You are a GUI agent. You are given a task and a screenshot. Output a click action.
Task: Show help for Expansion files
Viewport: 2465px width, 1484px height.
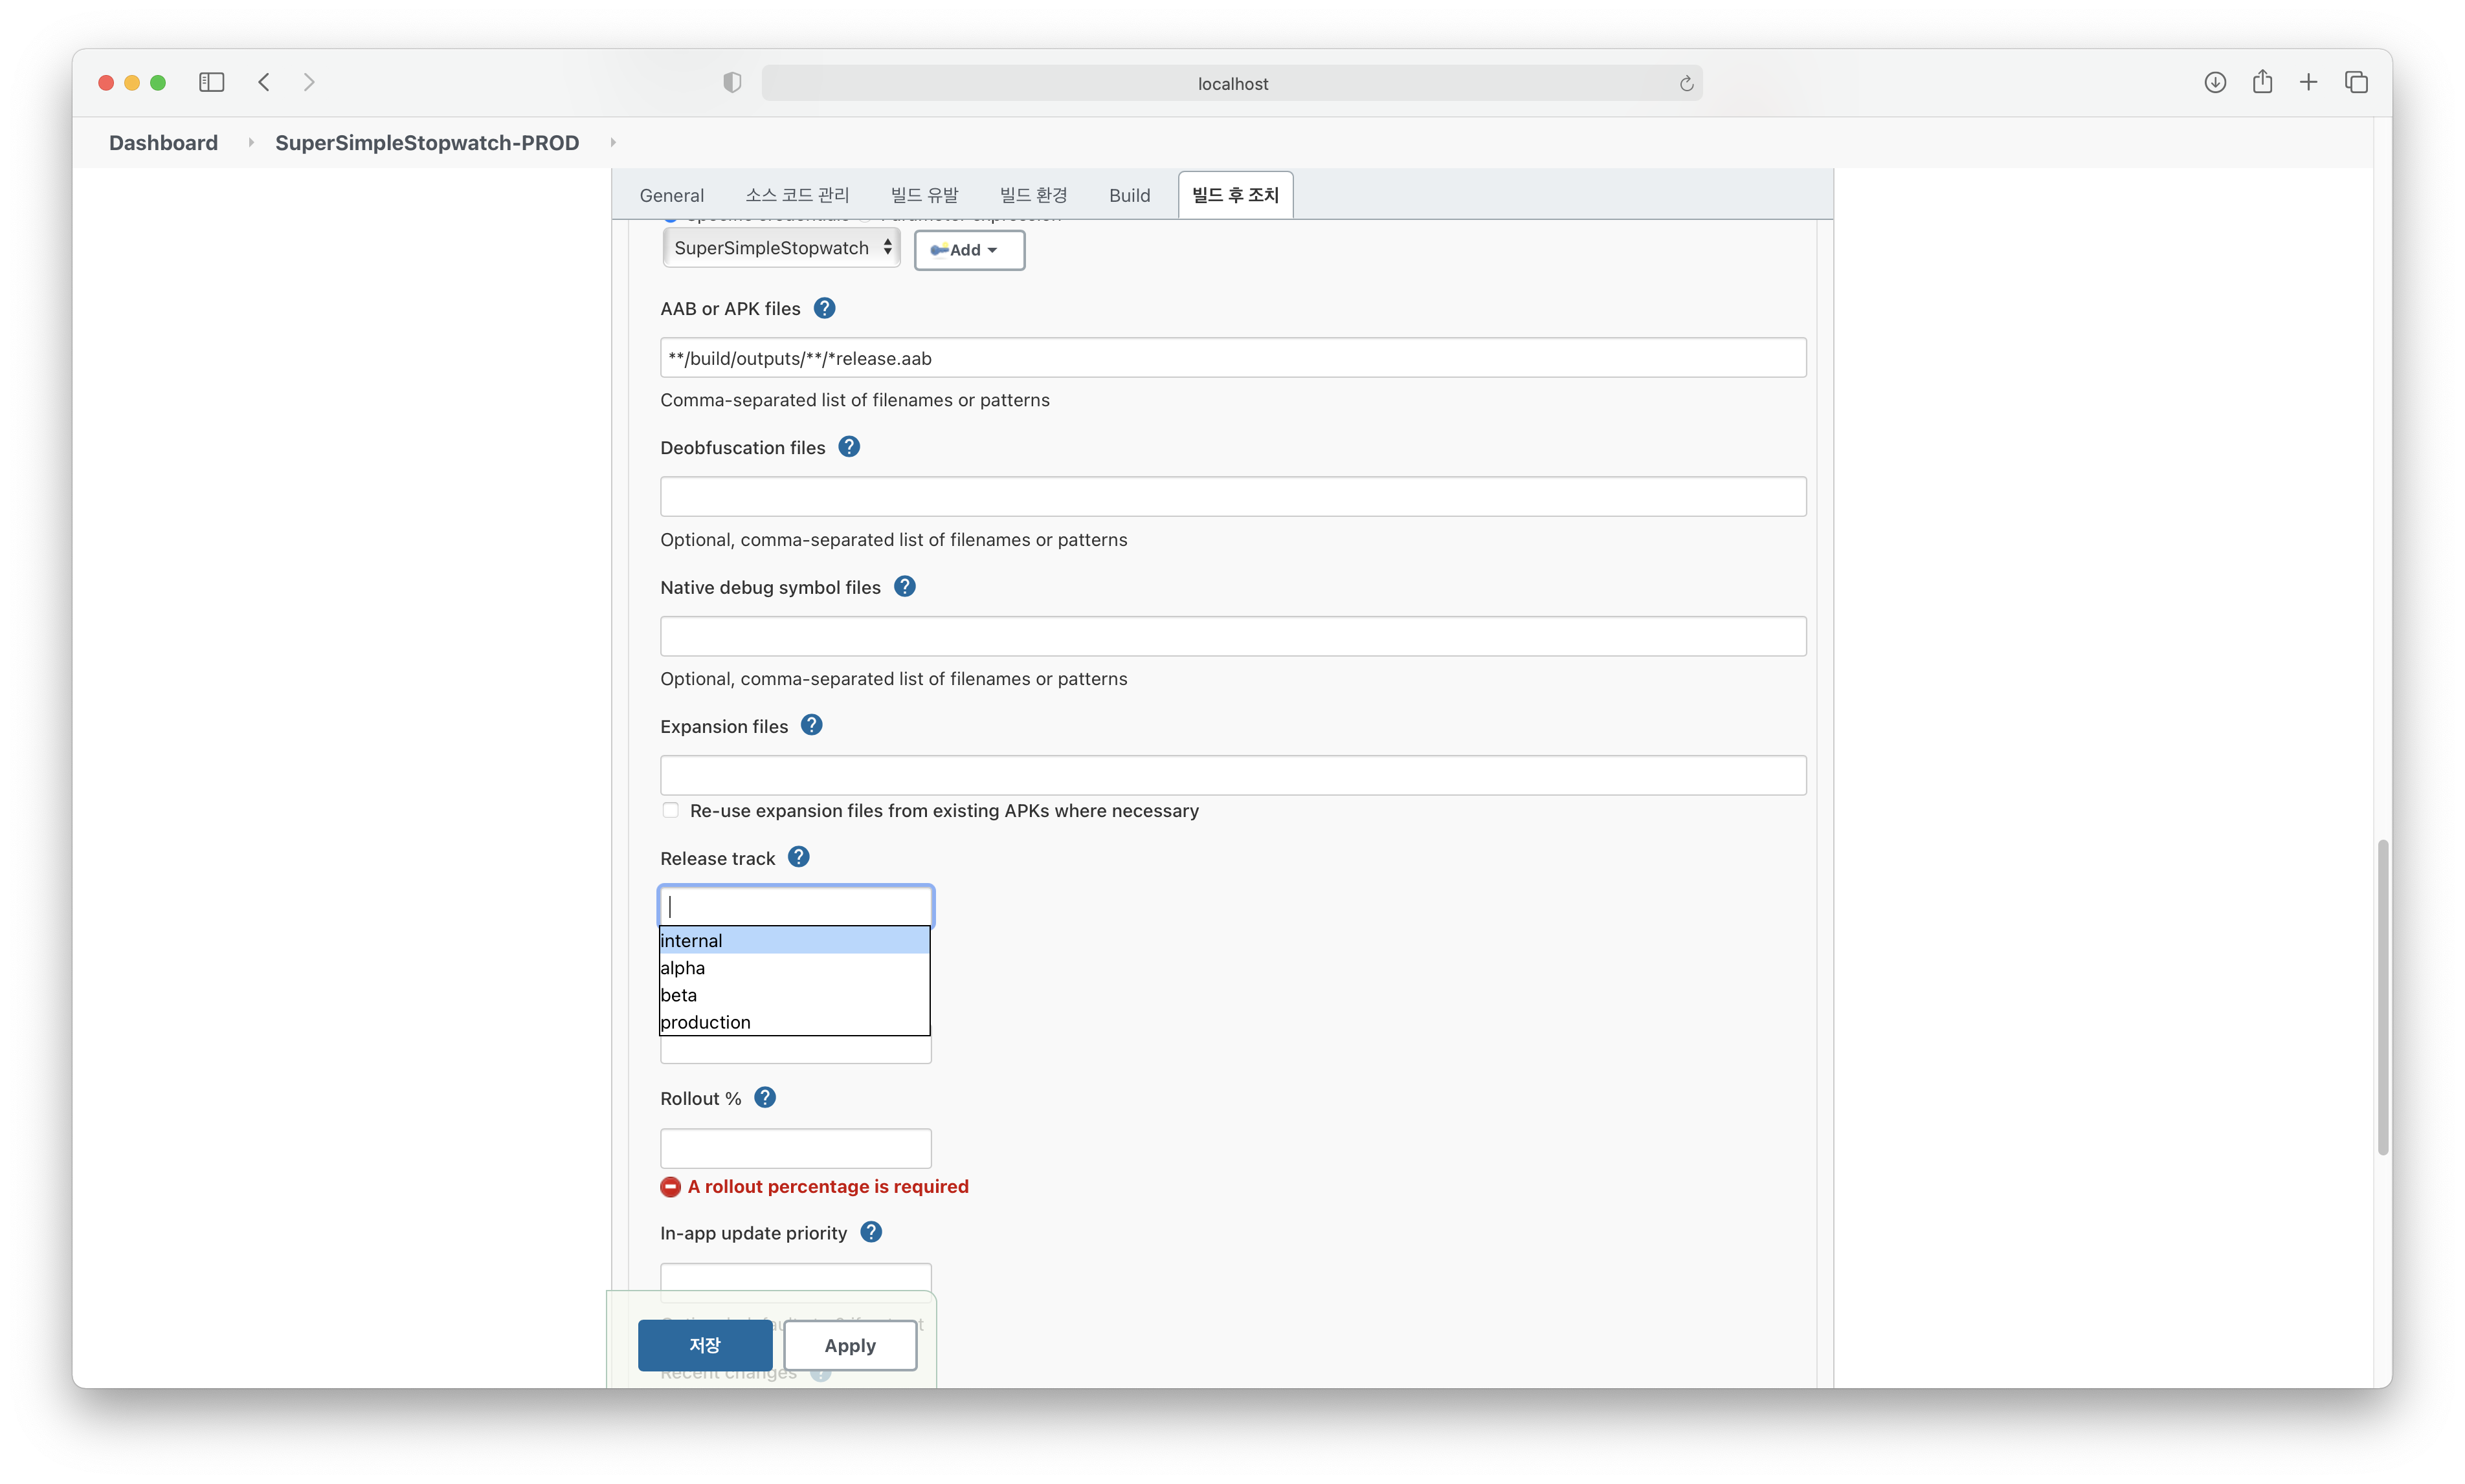811,726
